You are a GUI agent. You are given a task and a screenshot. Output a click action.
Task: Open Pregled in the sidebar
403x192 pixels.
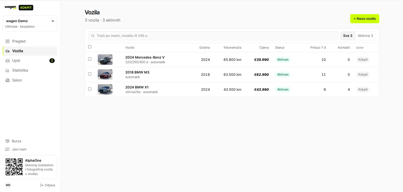pyautogui.click(x=30, y=41)
